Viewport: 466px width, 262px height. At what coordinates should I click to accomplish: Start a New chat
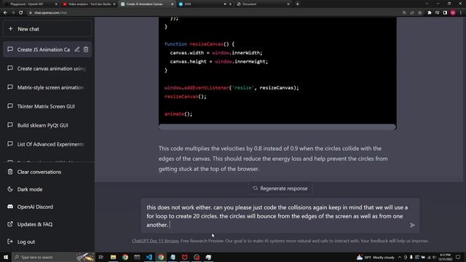[47, 29]
